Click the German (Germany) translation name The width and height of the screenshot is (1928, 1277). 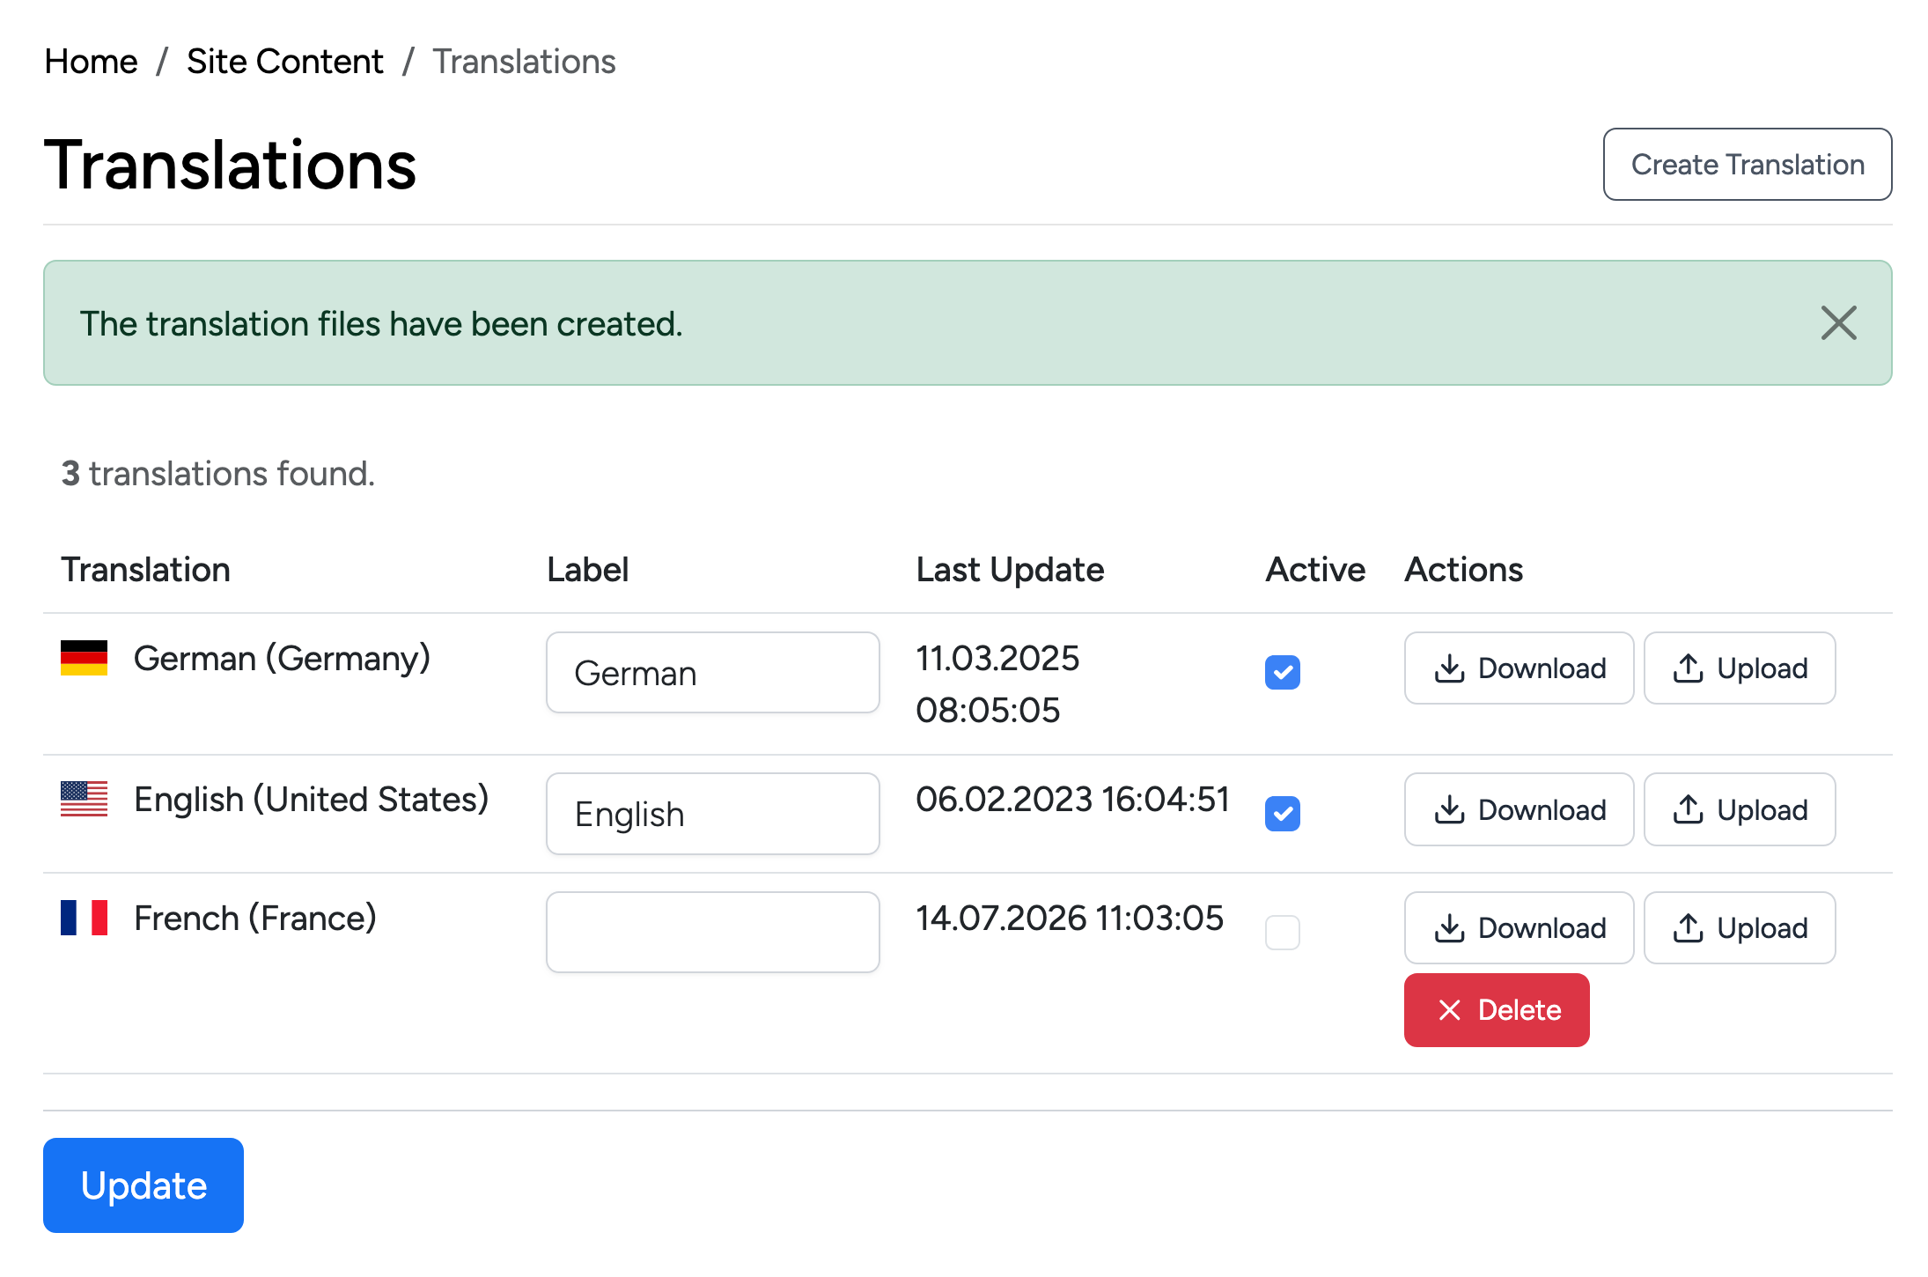tap(282, 658)
